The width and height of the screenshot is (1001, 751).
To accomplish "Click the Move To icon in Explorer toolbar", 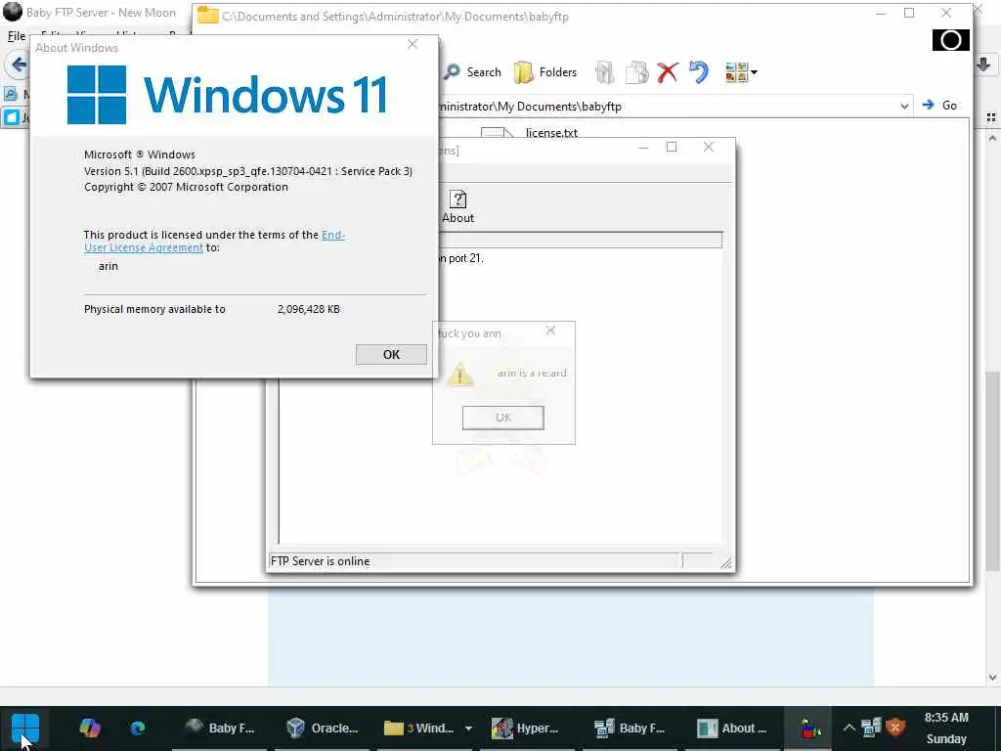I will click(604, 72).
